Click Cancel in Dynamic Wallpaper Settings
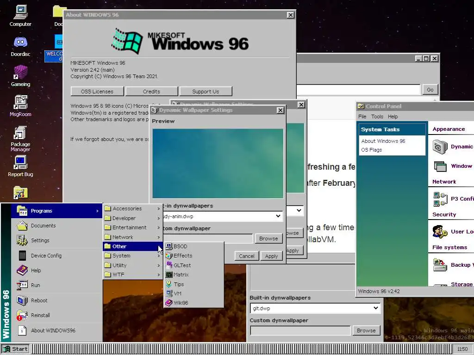Viewport: 474px width, 355px height. [x=246, y=256]
